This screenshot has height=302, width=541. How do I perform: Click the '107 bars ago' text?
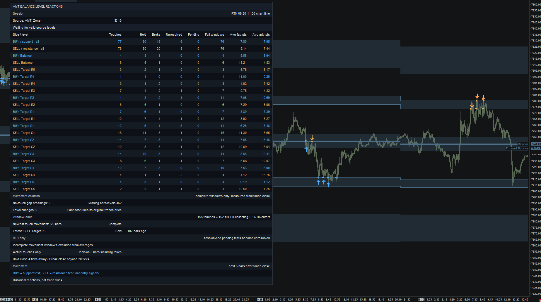point(137,231)
